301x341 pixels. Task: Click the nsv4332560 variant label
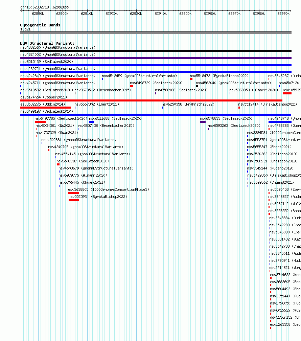(58, 47)
